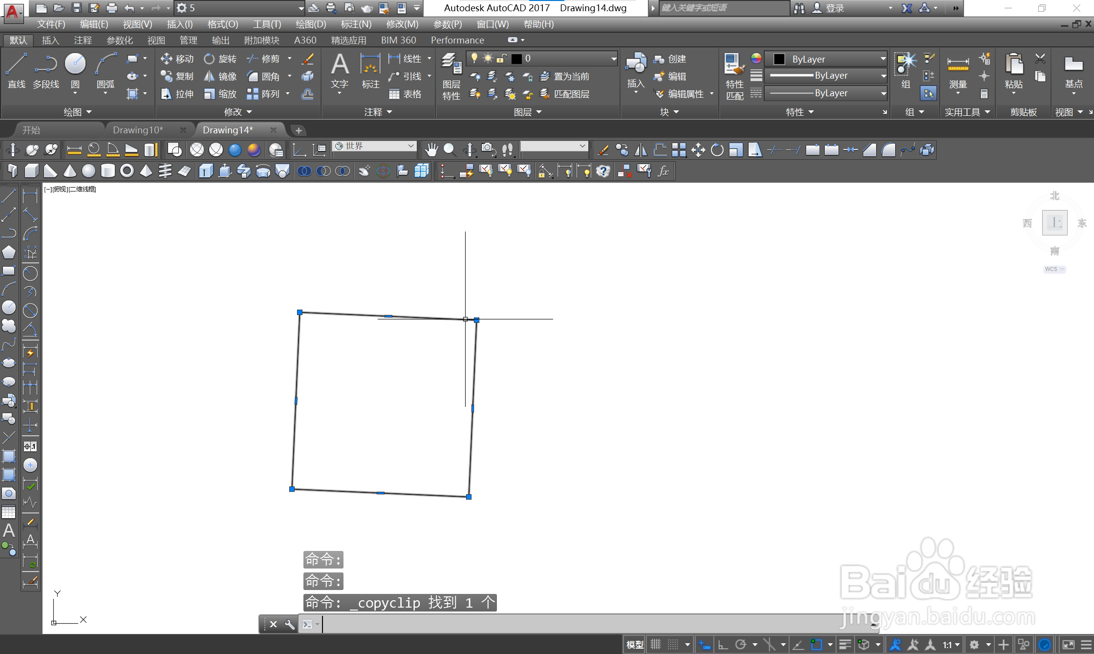Open the 世界 UCS dropdown
The width and height of the screenshot is (1094, 654).
[x=374, y=146]
